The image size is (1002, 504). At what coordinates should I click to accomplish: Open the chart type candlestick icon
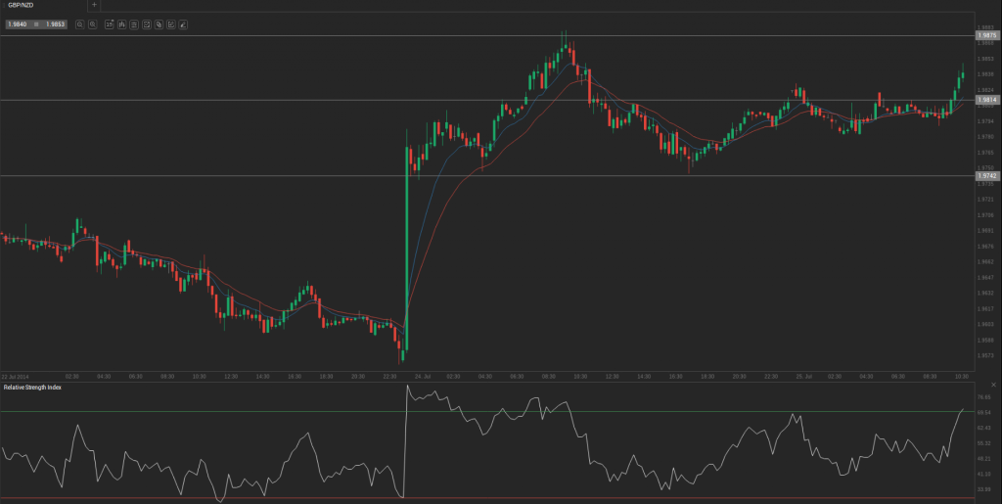click(121, 24)
